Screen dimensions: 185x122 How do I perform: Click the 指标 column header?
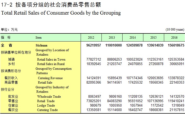pyautogui.click(x=6, y=37)
